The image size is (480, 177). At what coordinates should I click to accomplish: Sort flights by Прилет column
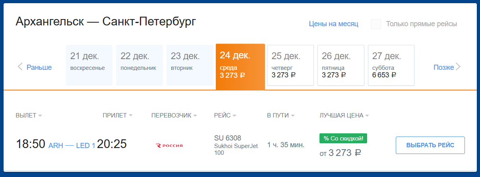[x=117, y=115]
